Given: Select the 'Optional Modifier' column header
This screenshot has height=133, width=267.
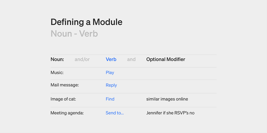Looking at the screenshot, I should [x=166, y=60].
